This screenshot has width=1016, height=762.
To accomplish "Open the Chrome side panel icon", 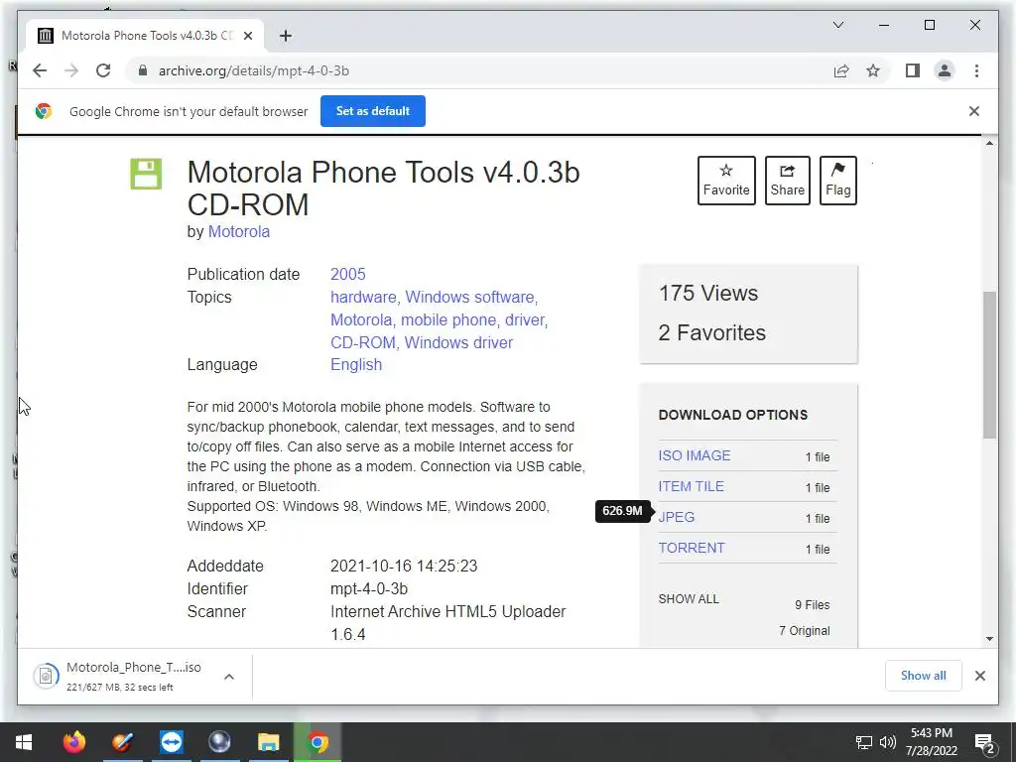I will (x=913, y=70).
